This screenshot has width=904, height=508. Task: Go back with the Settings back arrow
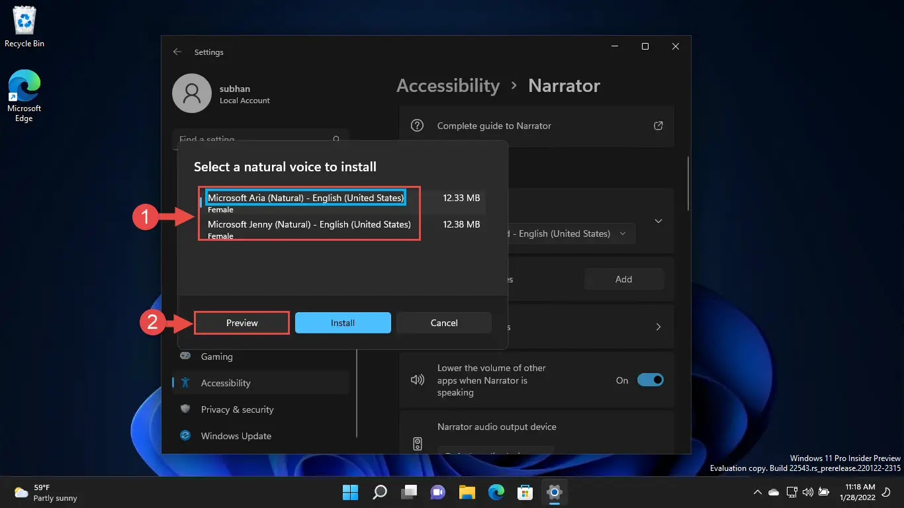coord(177,52)
